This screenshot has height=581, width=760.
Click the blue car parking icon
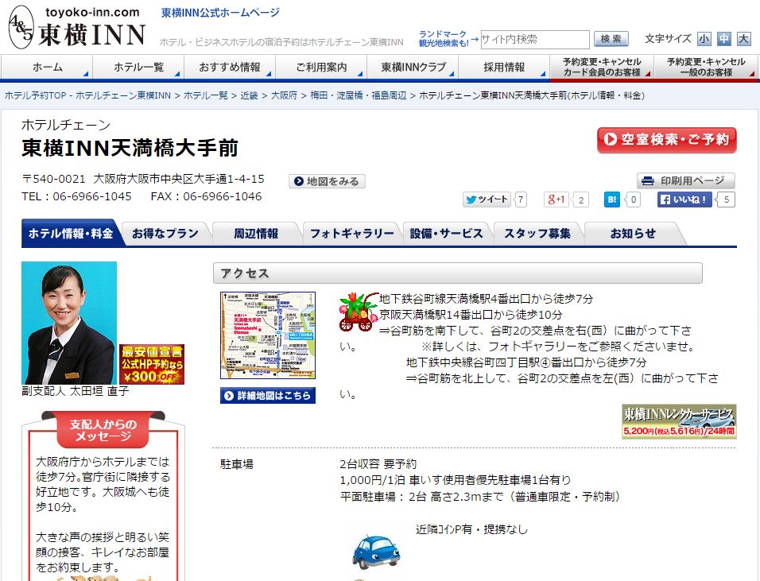click(376, 552)
